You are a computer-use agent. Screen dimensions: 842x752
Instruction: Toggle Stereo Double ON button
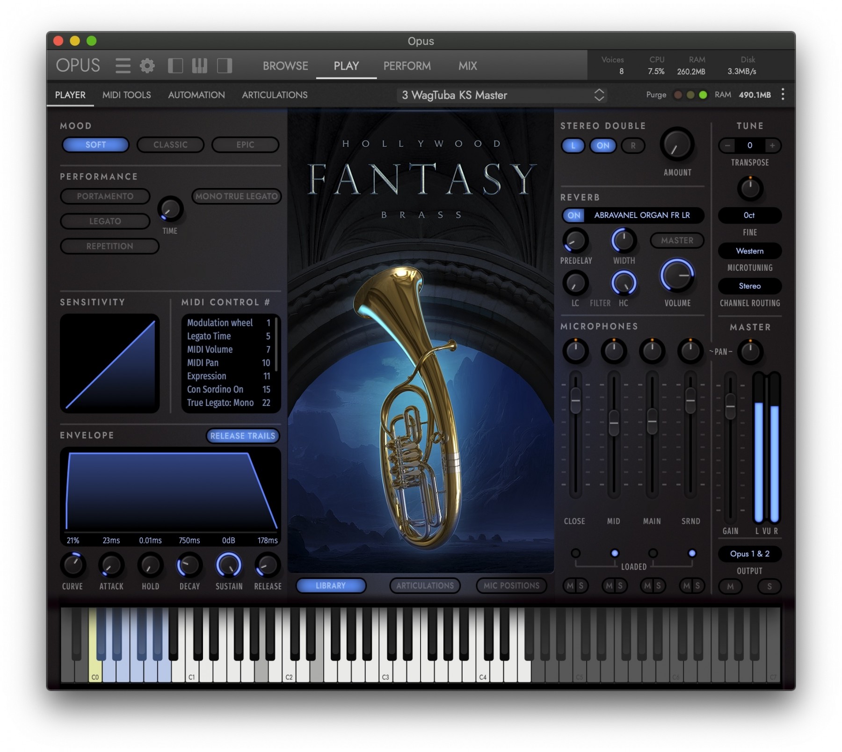[x=603, y=145]
